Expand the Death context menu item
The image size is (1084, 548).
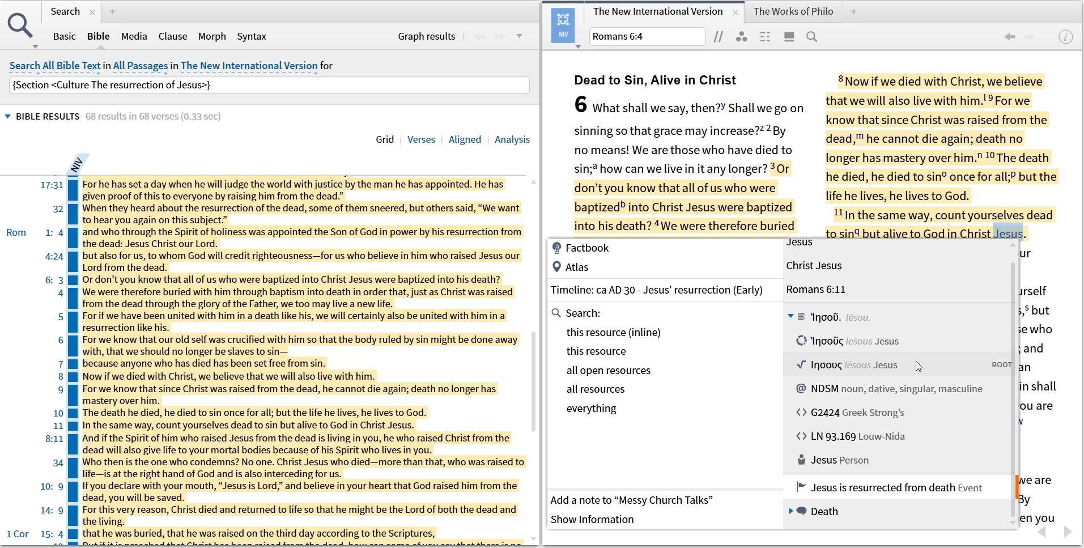[x=790, y=511]
